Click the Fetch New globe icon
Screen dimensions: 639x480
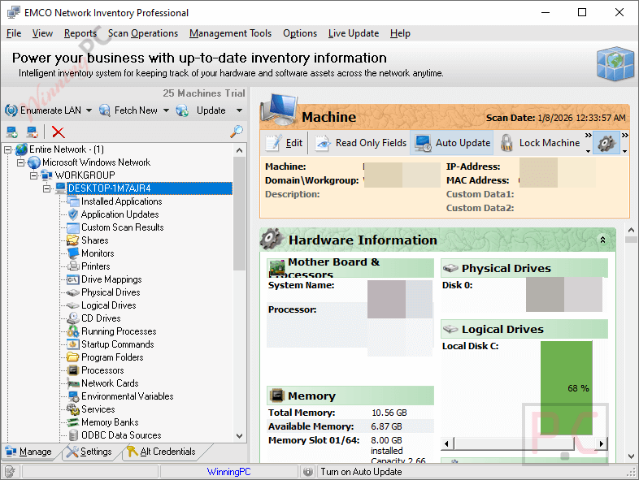[x=105, y=110]
